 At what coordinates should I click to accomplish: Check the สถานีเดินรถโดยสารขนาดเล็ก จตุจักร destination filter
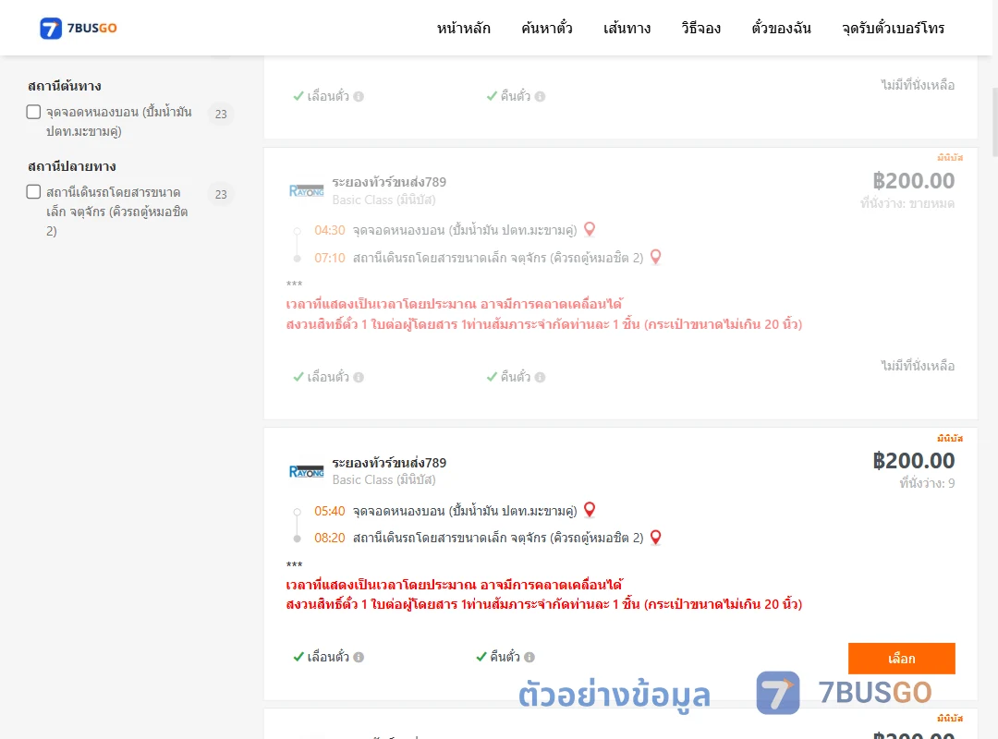(x=34, y=192)
